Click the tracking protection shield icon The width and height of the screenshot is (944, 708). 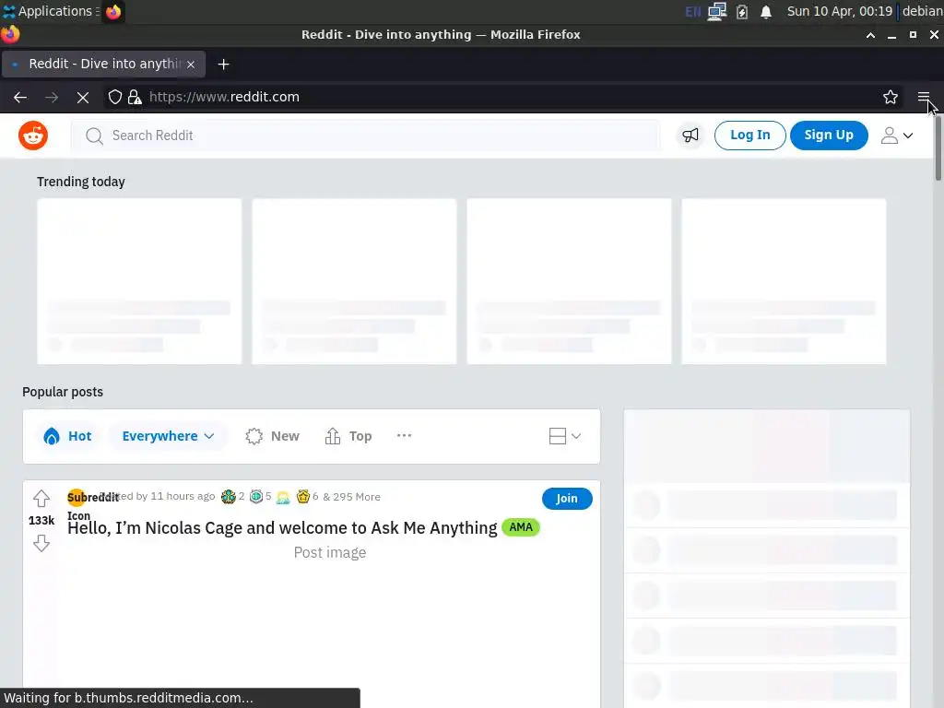pyautogui.click(x=115, y=97)
